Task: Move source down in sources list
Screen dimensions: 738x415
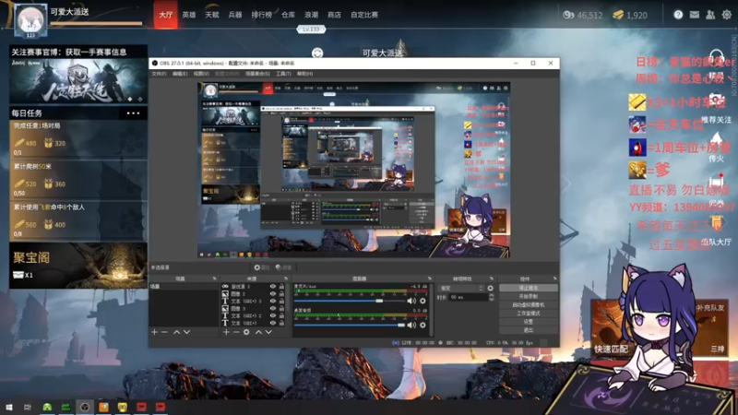Action: pyautogui.click(x=268, y=332)
